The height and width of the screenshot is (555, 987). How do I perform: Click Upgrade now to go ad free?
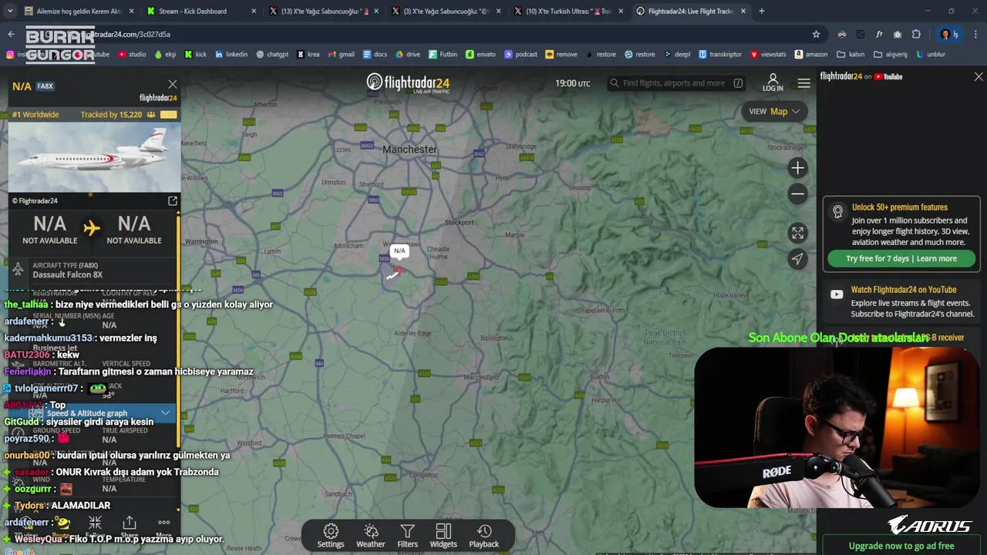(901, 546)
